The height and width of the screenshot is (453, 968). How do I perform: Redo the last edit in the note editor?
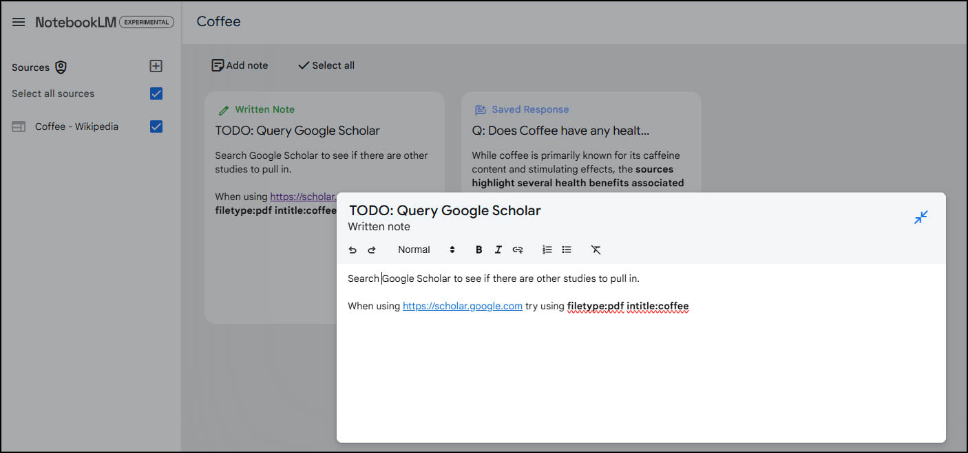[x=372, y=250]
